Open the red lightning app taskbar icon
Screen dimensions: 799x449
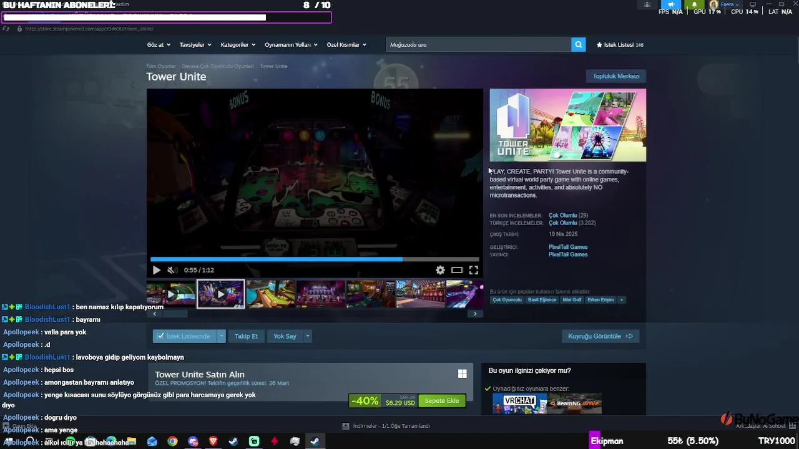[275, 442]
